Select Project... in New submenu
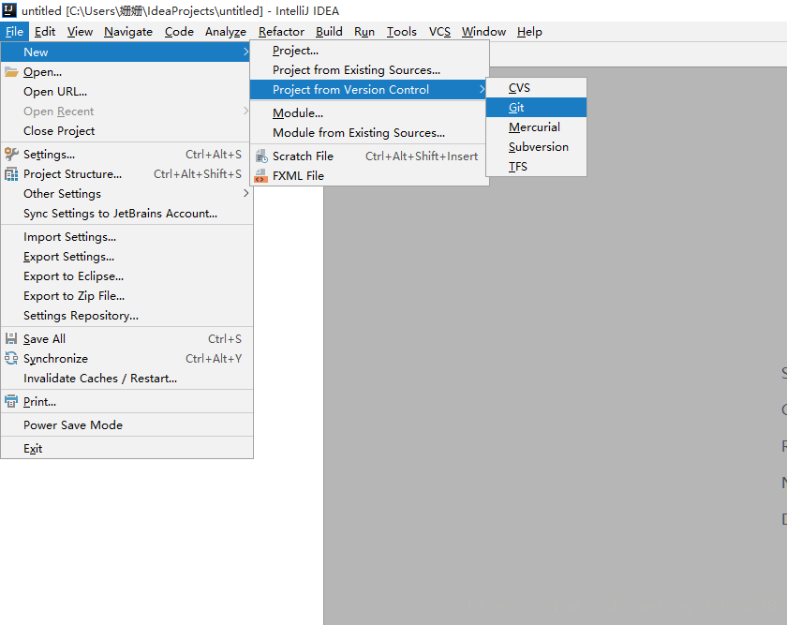Viewport: 787px width, 625px height. (369, 51)
